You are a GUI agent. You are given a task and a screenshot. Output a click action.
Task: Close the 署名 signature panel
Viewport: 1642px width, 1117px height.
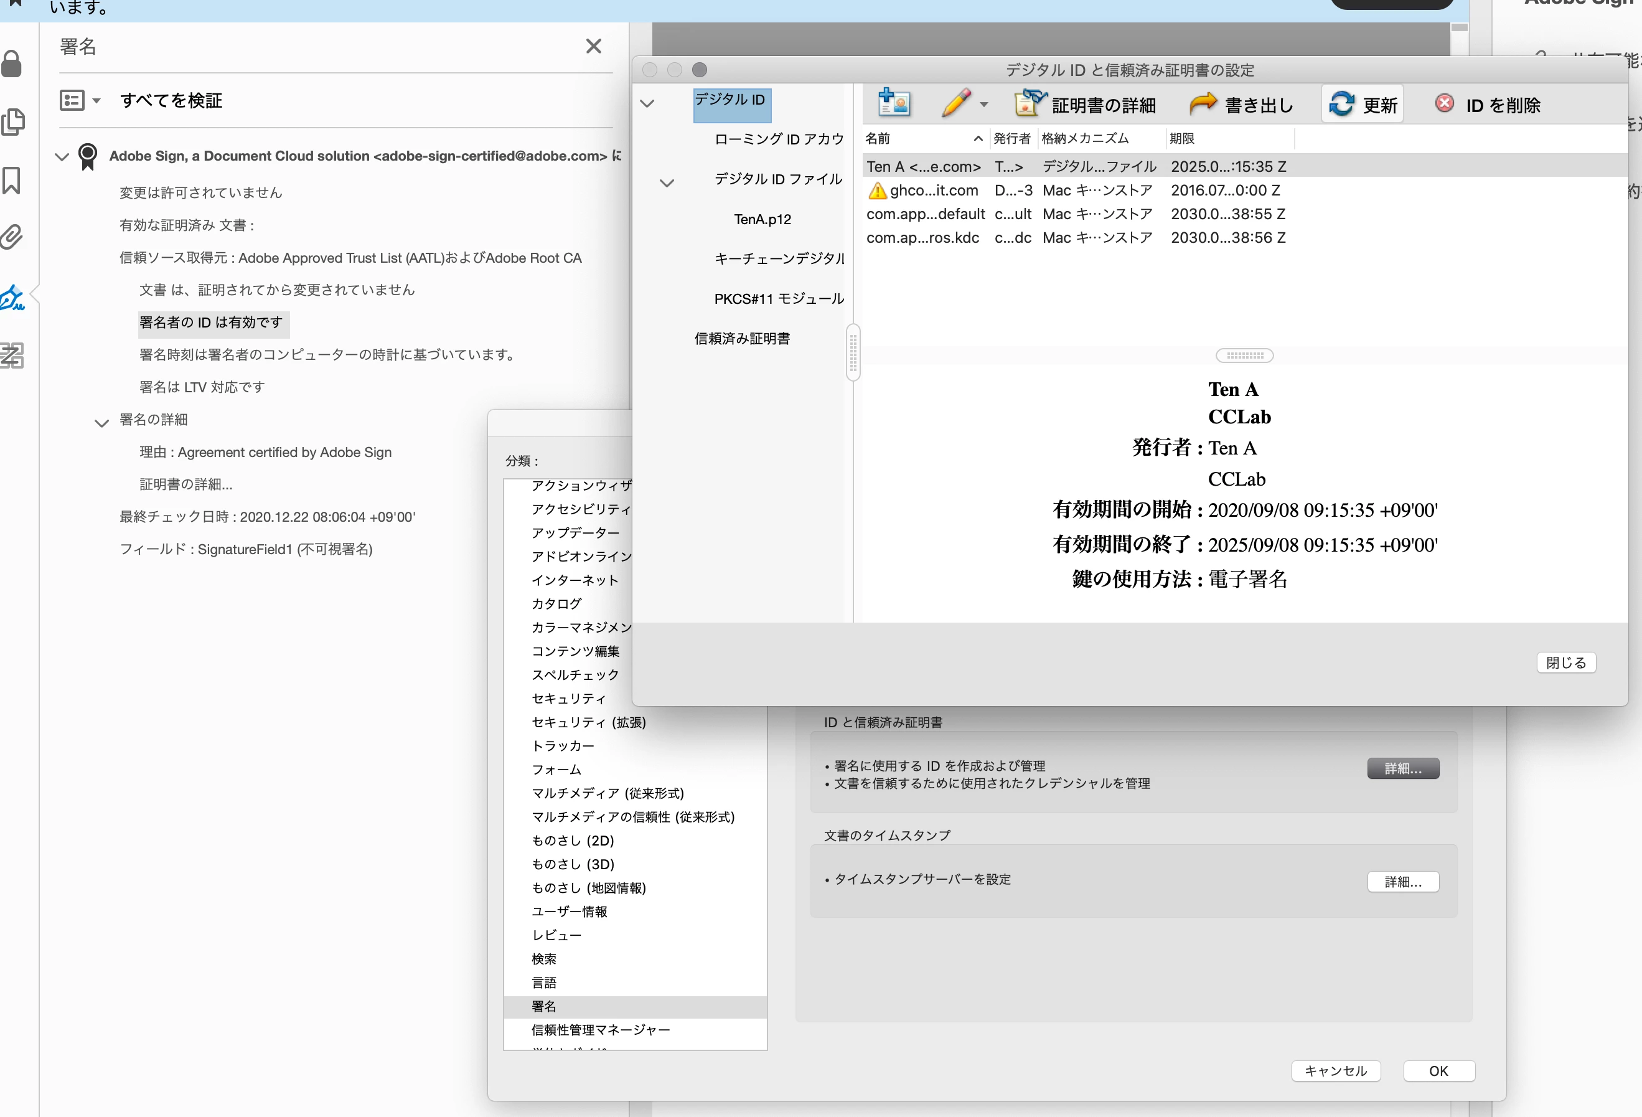593,47
